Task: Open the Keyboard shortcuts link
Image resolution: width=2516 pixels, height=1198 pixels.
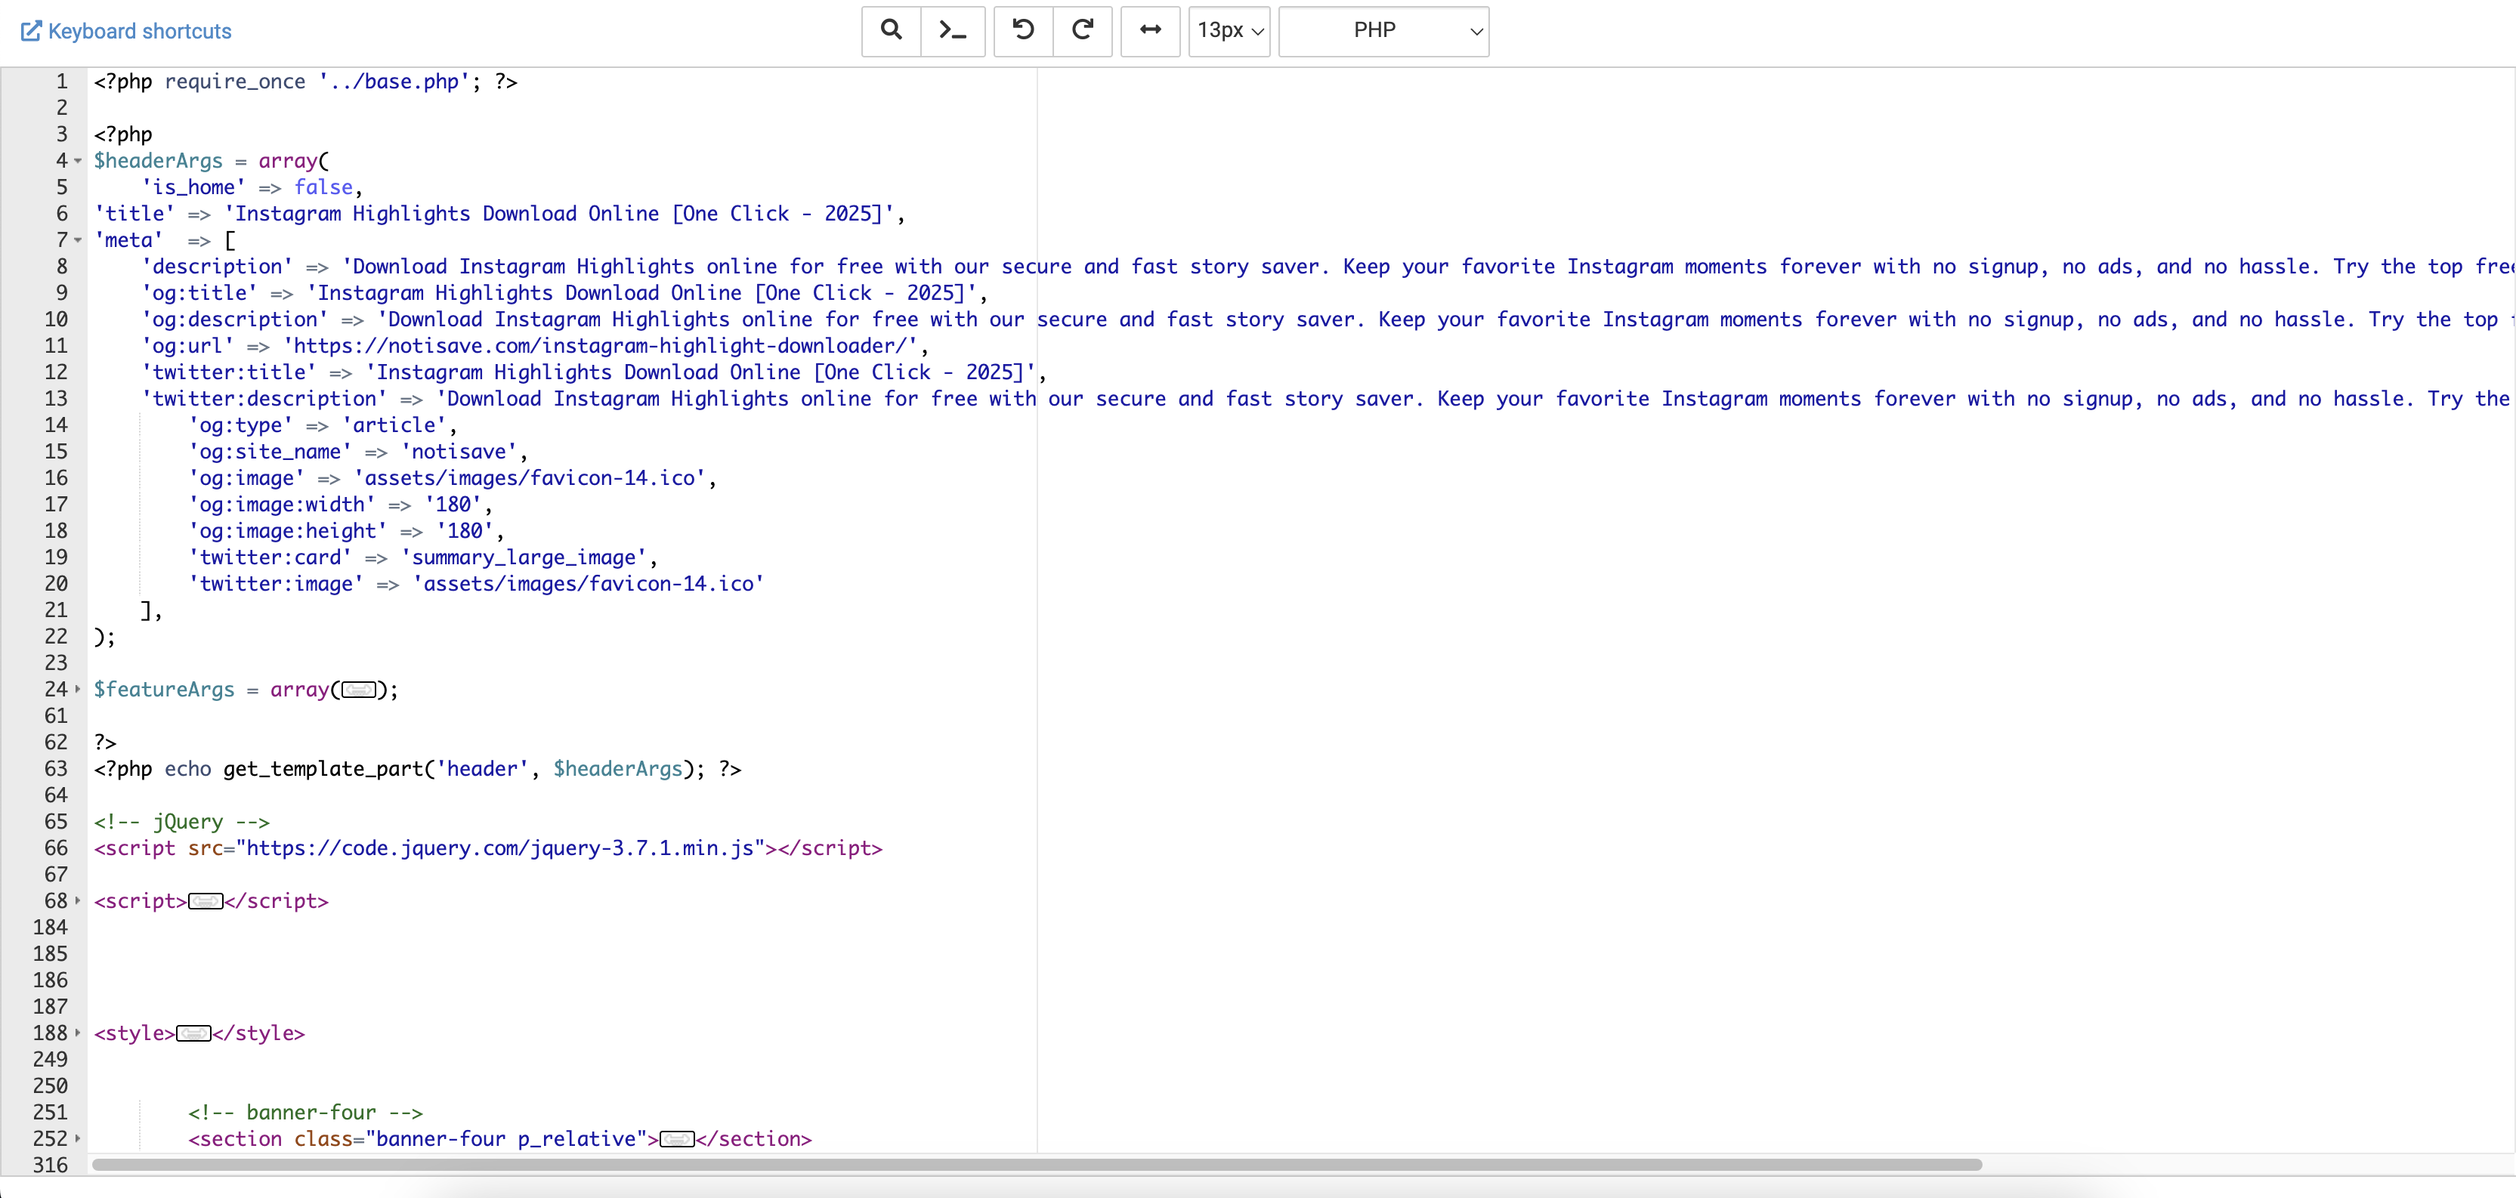Action: tap(140, 31)
